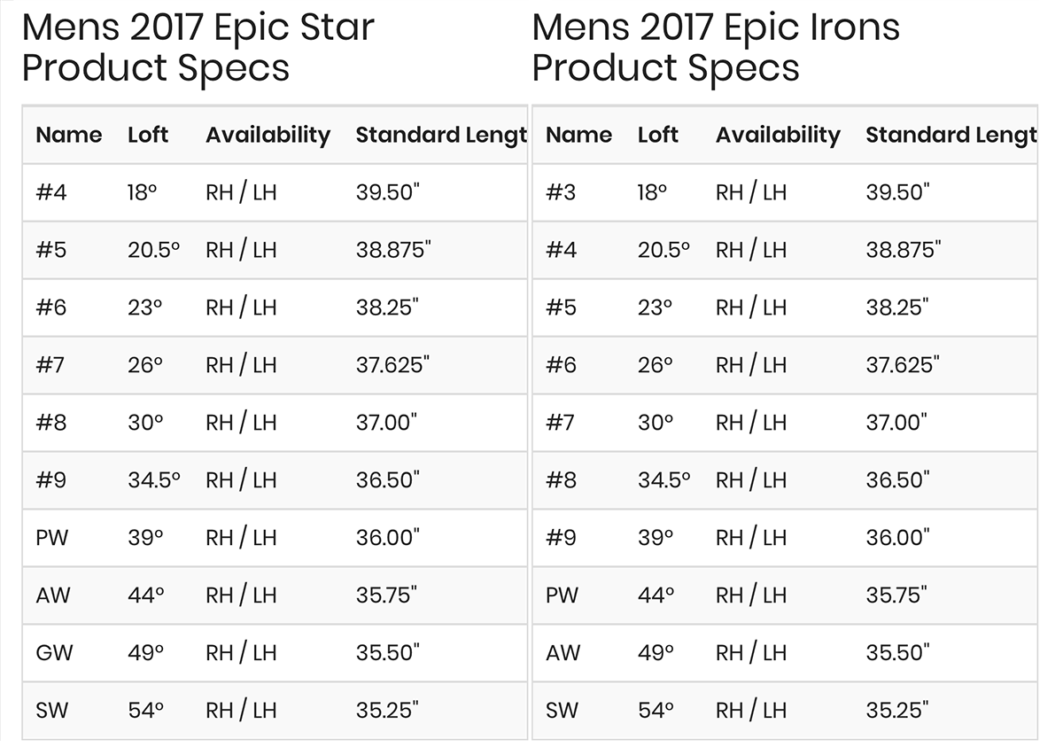
Task: Click 37.00" length in Epic Irons #7 row
Action: click(896, 423)
